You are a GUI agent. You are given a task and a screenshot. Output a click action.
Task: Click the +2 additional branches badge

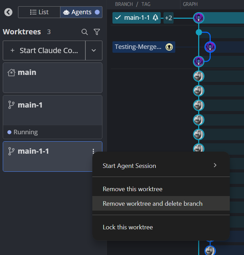click(168, 18)
